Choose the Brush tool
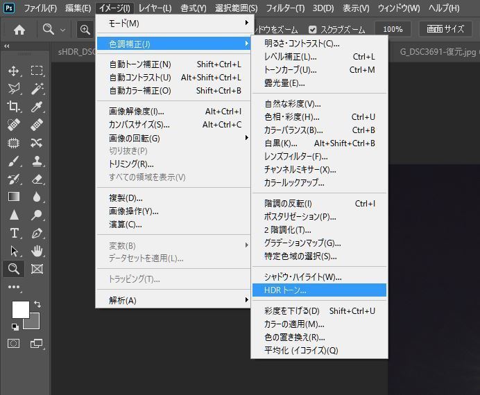480x395 pixels. coord(13,161)
